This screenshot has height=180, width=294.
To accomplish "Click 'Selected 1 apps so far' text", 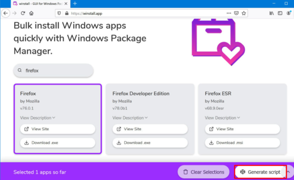I will pos(40,172).
